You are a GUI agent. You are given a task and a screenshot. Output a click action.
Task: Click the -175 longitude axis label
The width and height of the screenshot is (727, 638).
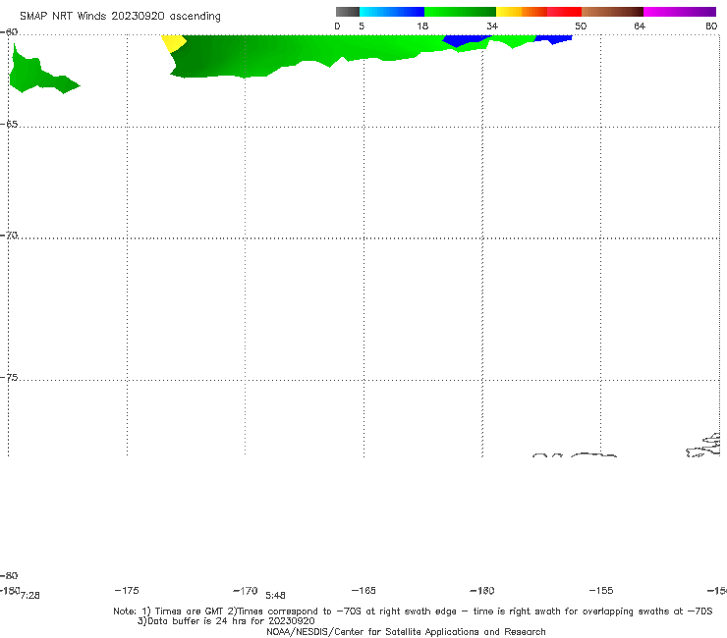[127, 590]
